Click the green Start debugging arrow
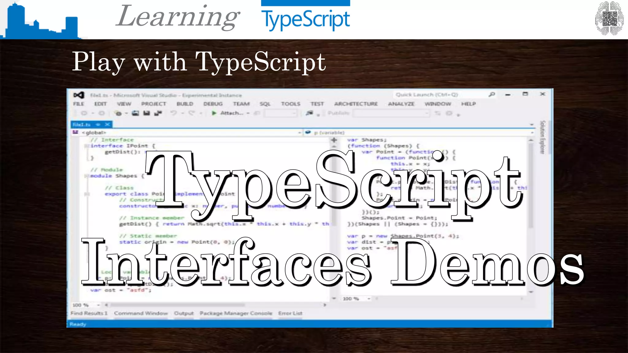Screen dimensions: 628x353 (x=214, y=113)
